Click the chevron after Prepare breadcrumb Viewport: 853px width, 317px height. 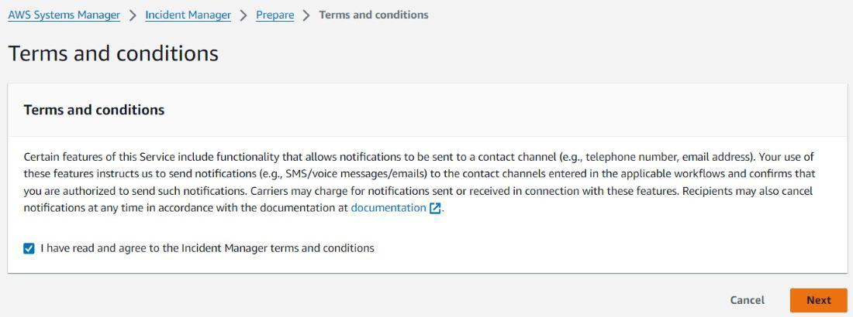coord(306,15)
